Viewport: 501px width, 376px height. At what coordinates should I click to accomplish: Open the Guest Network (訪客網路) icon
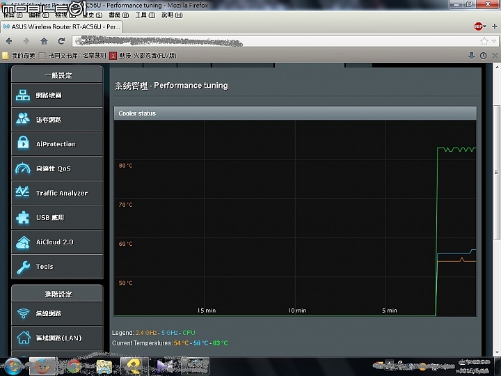click(23, 119)
